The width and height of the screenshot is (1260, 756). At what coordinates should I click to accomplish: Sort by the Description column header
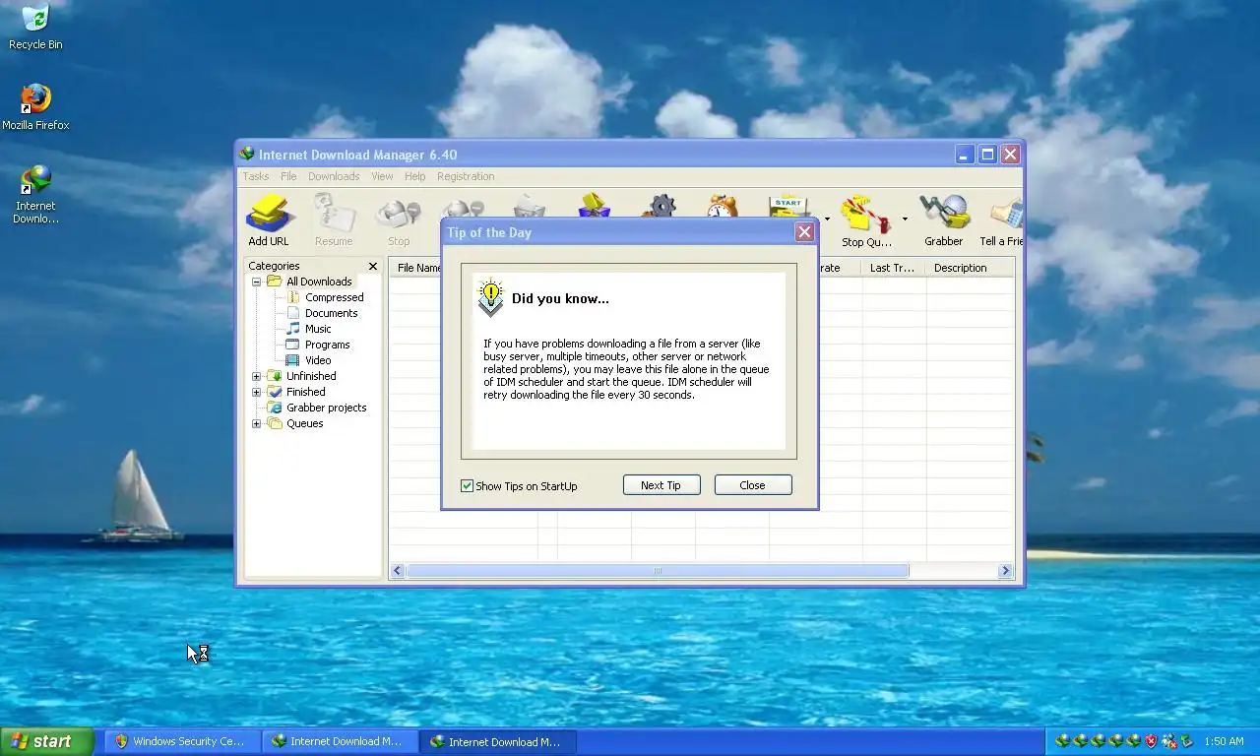970,268
